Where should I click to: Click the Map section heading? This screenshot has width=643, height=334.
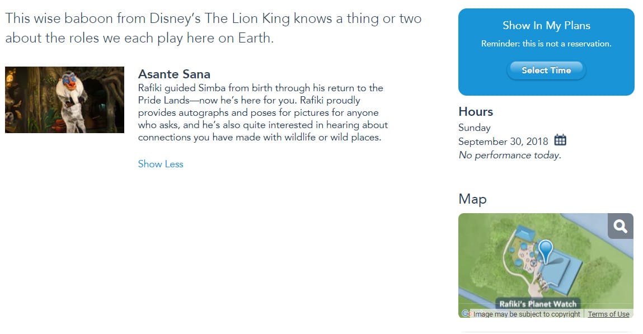(x=472, y=199)
